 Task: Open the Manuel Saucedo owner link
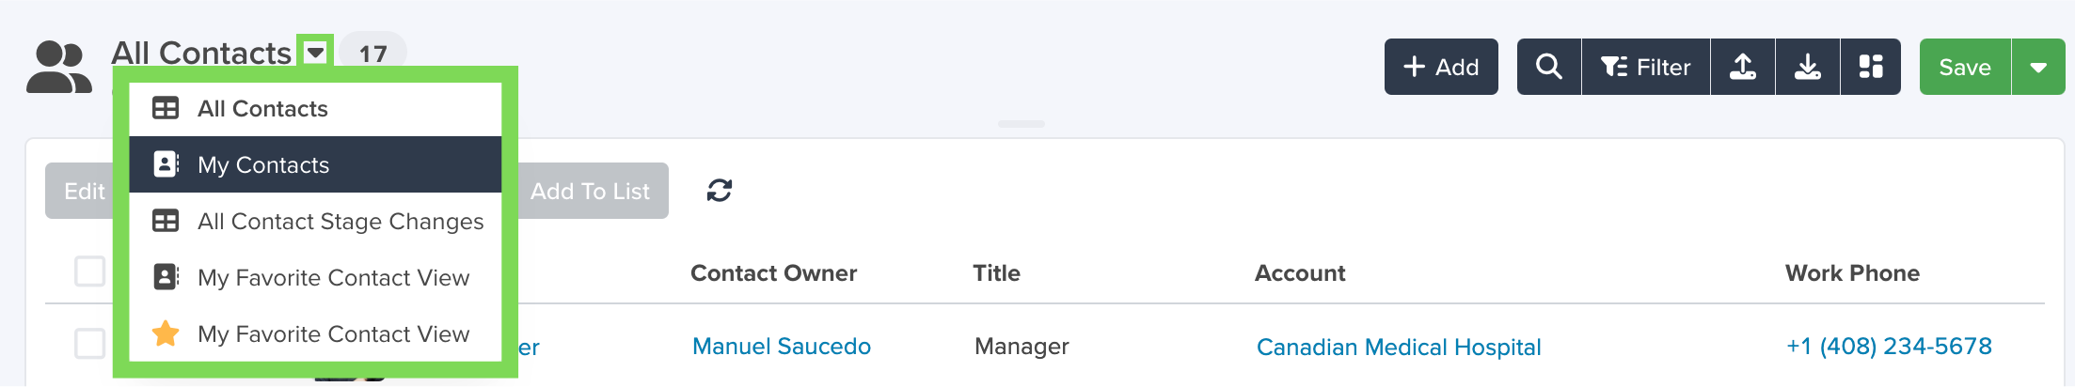click(782, 347)
